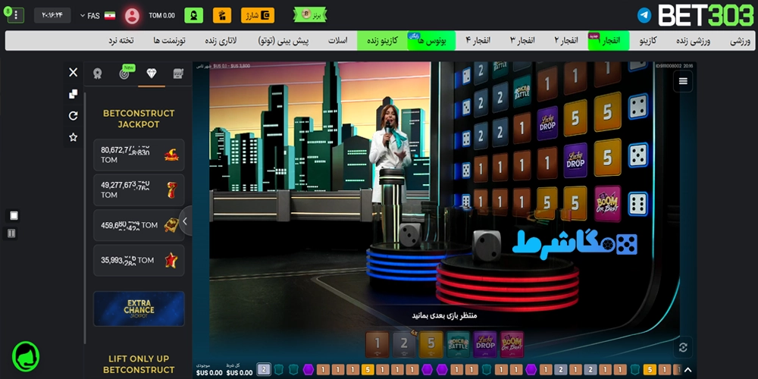Close the game with the X icon

[x=73, y=73]
